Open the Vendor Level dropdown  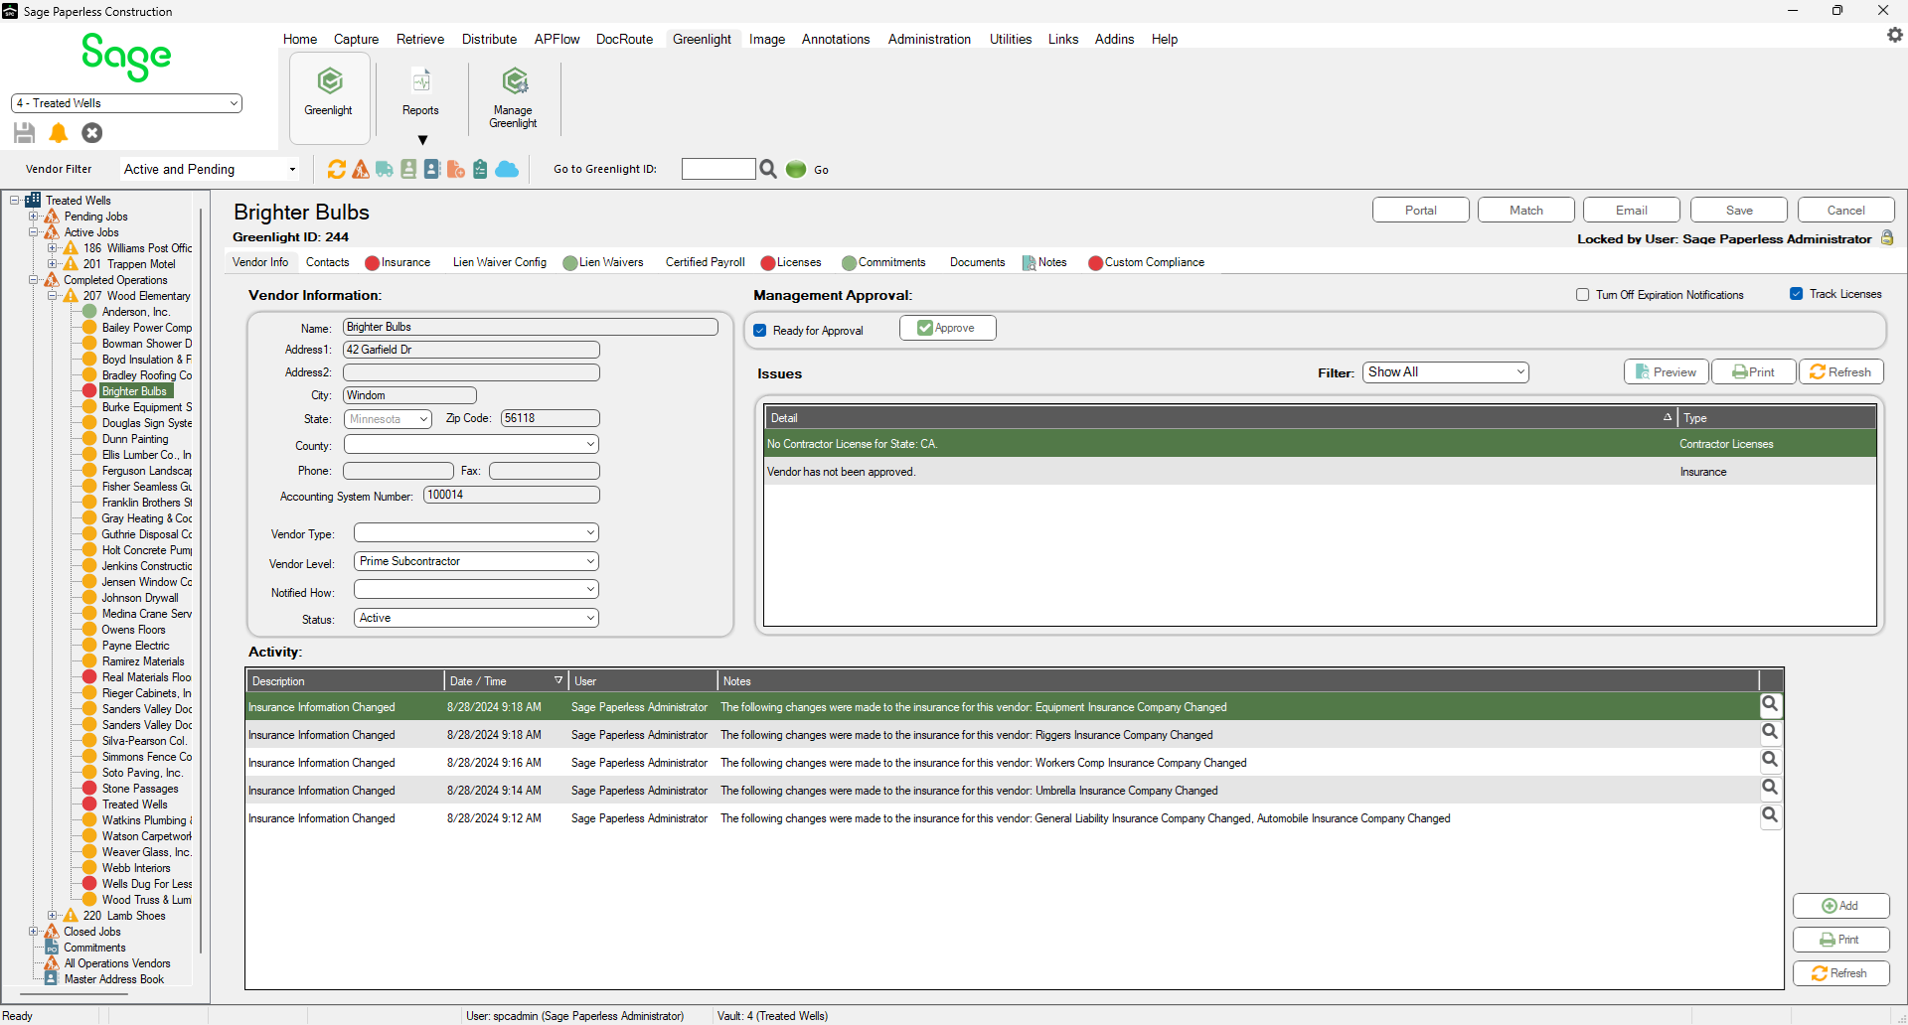(476, 561)
